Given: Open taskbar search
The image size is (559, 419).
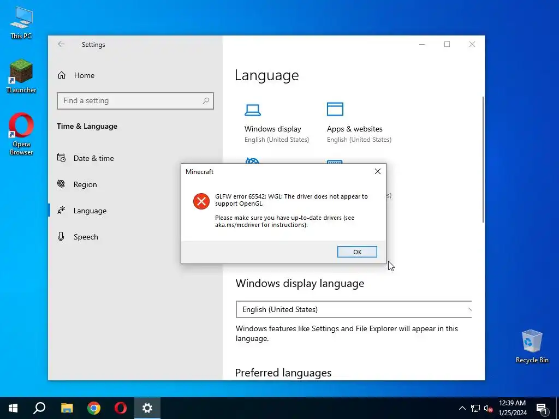Looking at the screenshot, I should [39, 408].
